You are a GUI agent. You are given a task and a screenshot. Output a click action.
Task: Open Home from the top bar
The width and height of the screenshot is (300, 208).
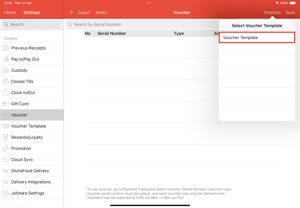(x=10, y=12)
